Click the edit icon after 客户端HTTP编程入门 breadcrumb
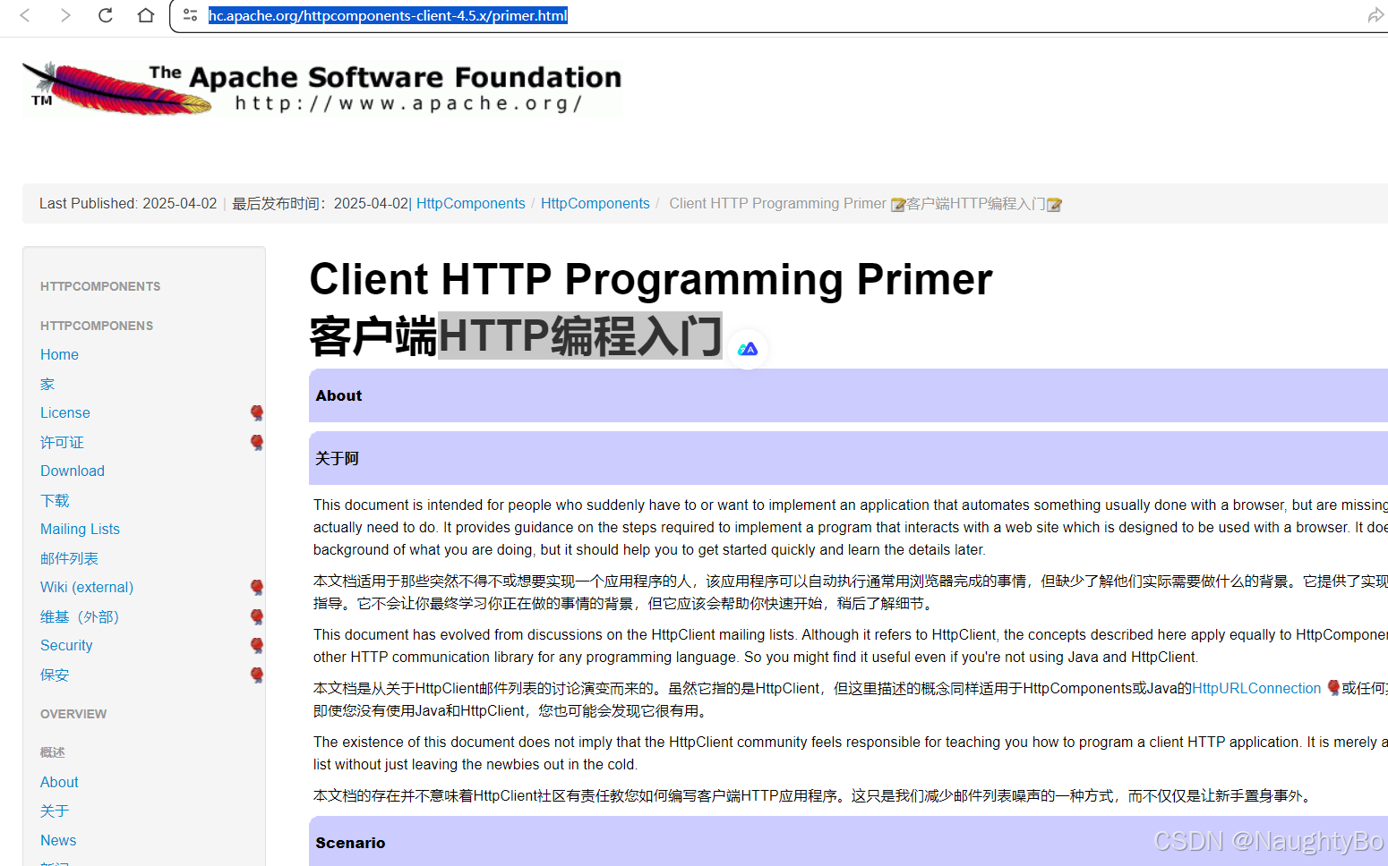The image size is (1388, 866). click(1055, 205)
